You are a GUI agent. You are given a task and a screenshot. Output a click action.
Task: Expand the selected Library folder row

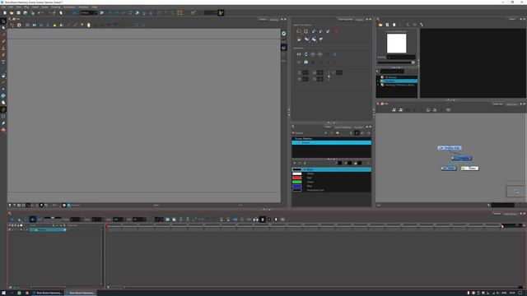[378, 81]
